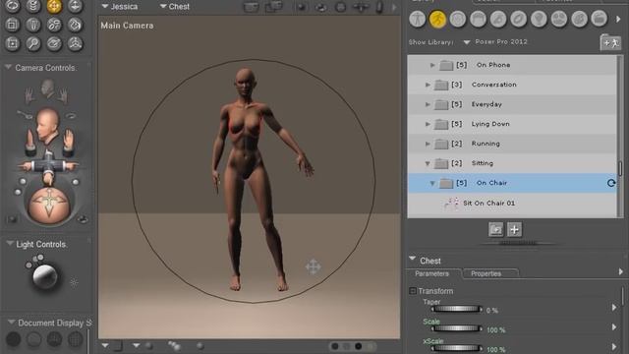The width and height of the screenshot is (629, 354).
Task: Select the Sit On Chair 01 pose
Action: (x=512, y=204)
